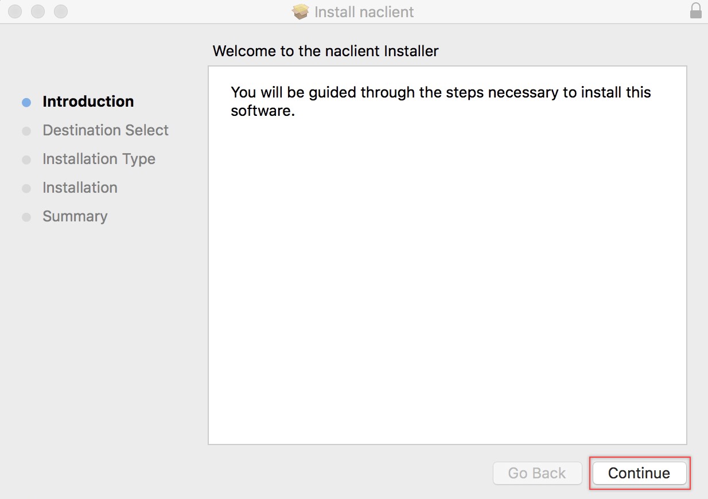Click the gray bullet next to Summary
Screen dimensions: 708x499
pos(26,217)
